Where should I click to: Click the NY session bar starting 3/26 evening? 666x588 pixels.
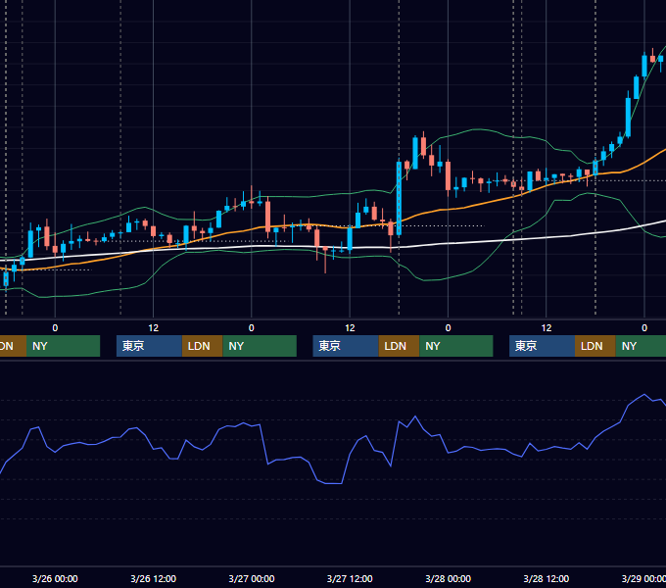(260, 346)
